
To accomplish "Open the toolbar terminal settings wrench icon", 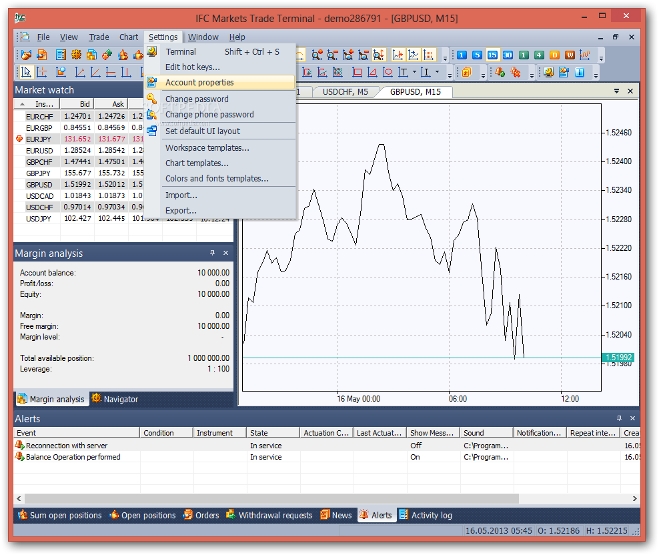I will point(548,72).
